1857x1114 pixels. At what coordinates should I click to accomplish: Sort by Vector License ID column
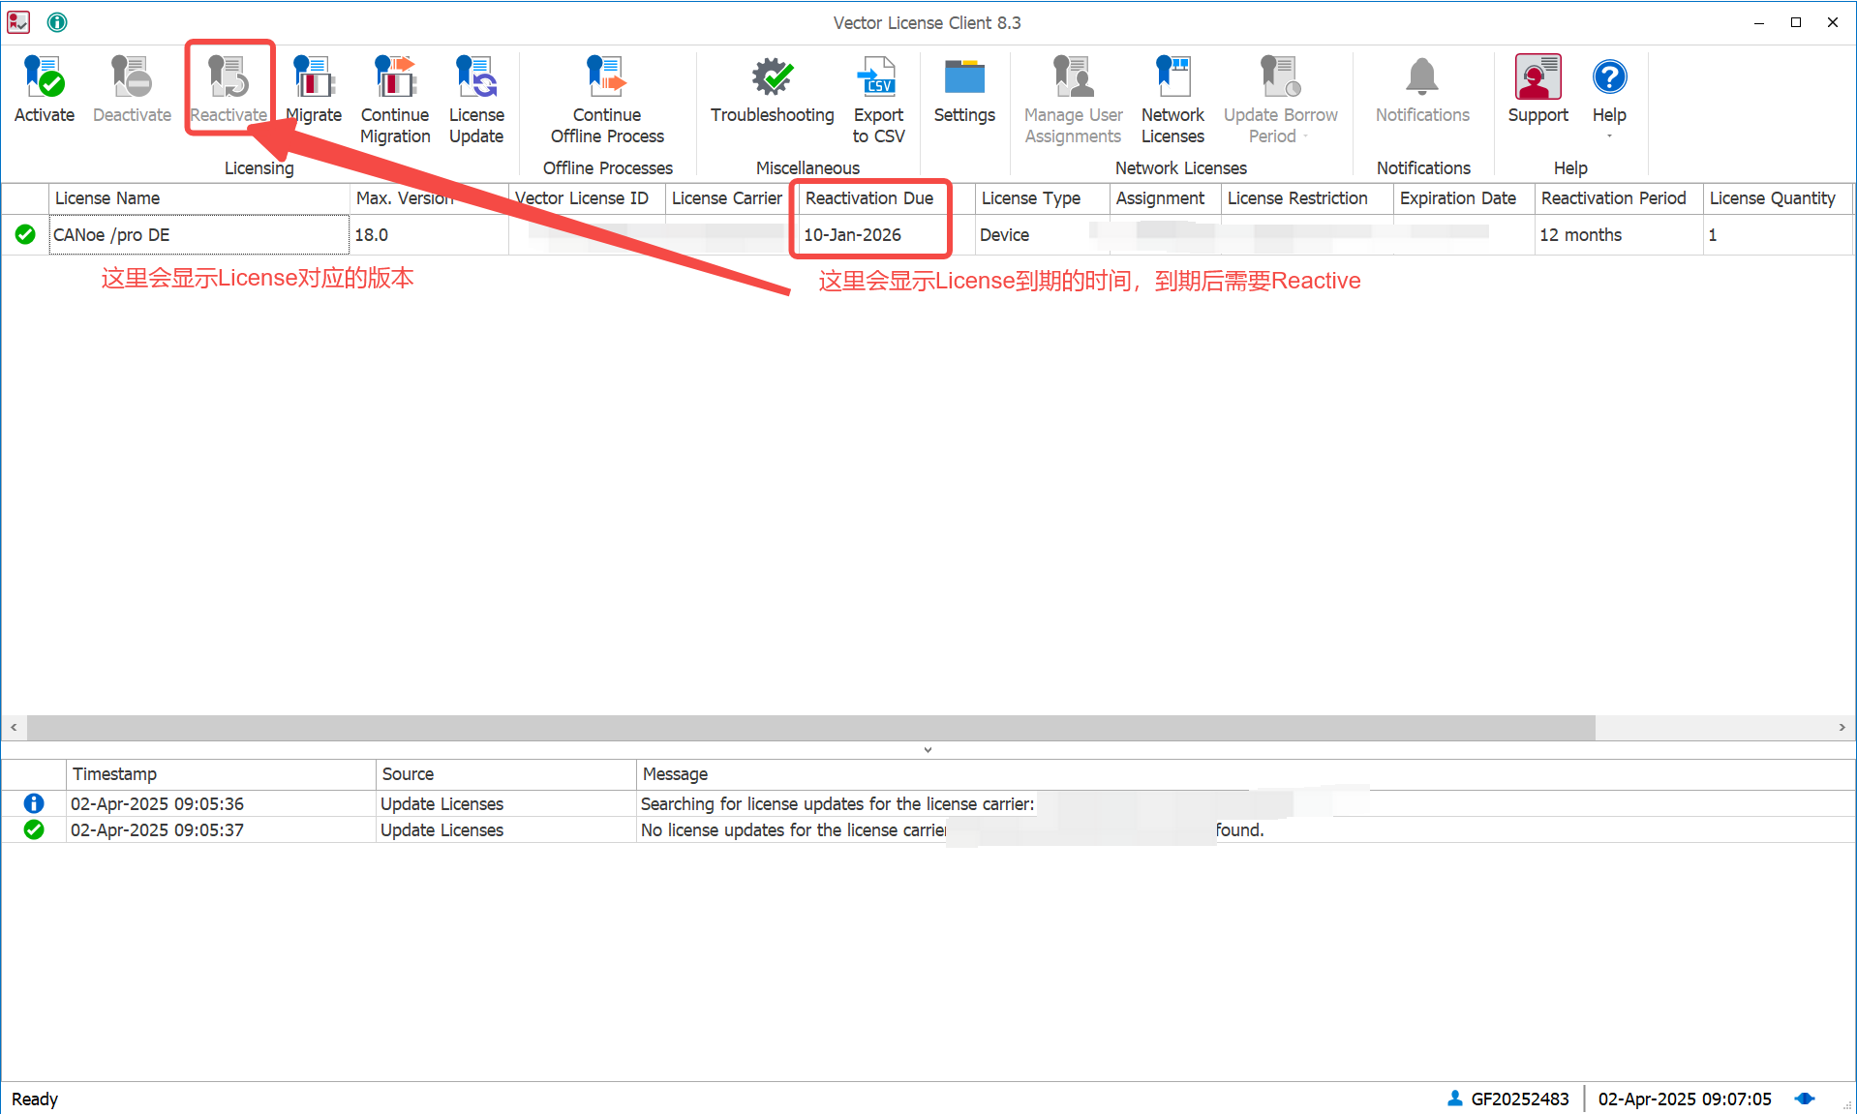[x=587, y=198]
